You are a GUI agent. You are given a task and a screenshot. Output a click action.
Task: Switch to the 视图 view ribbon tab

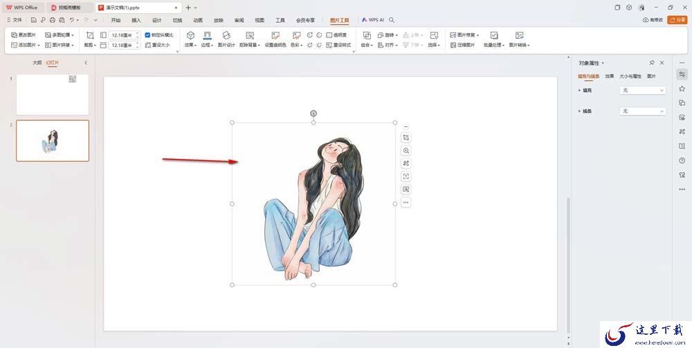(259, 20)
